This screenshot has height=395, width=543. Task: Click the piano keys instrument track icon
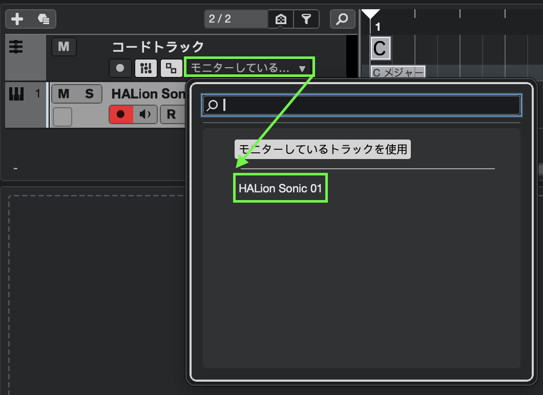coord(16,94)
